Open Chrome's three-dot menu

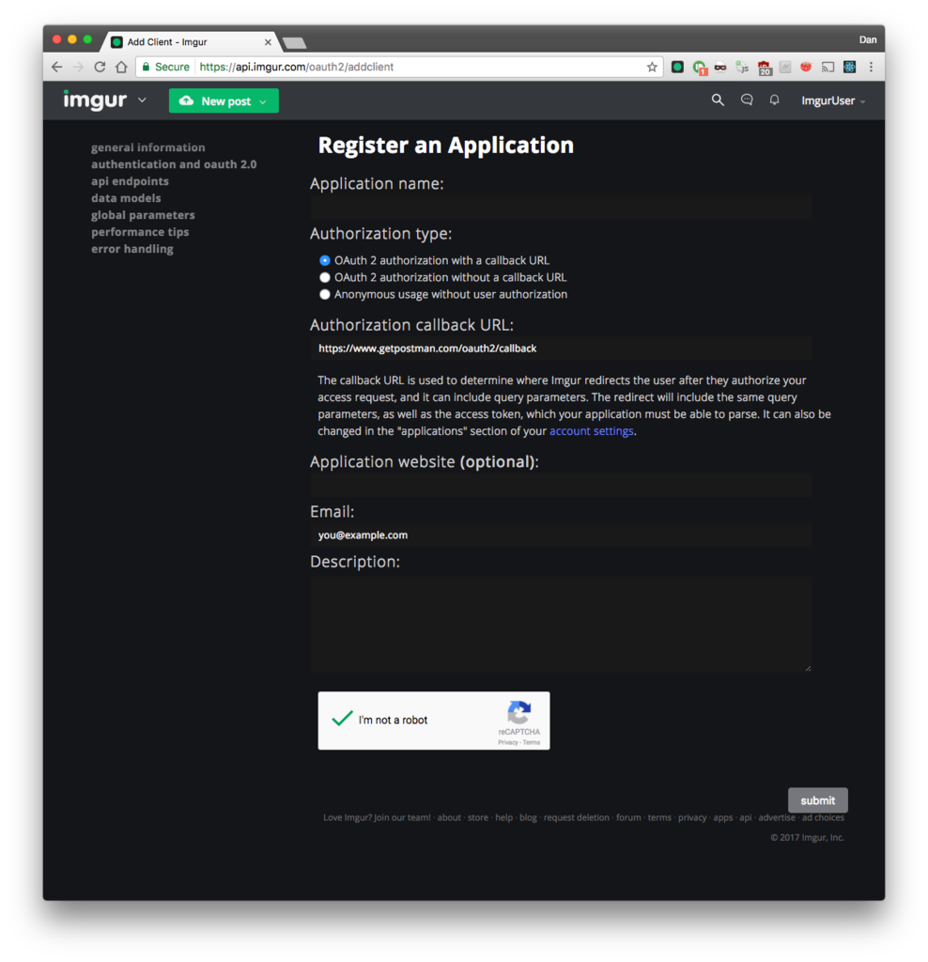[x=871, y=67]
